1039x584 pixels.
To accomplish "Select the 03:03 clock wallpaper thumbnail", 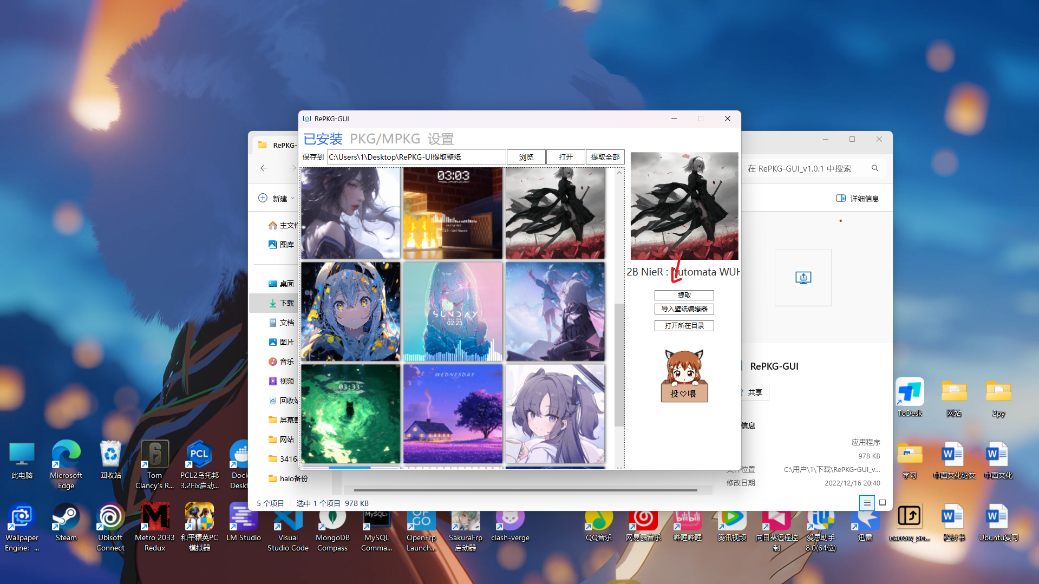I will [x=453, y=213].
